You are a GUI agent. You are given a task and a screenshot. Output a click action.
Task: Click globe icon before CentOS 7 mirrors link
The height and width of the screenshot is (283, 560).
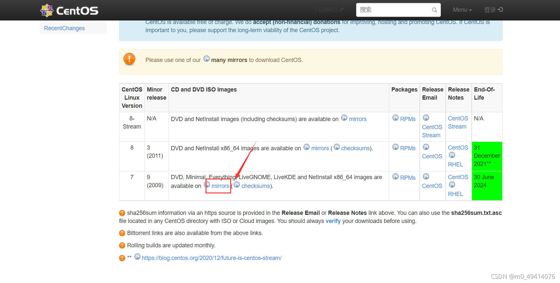207,185
